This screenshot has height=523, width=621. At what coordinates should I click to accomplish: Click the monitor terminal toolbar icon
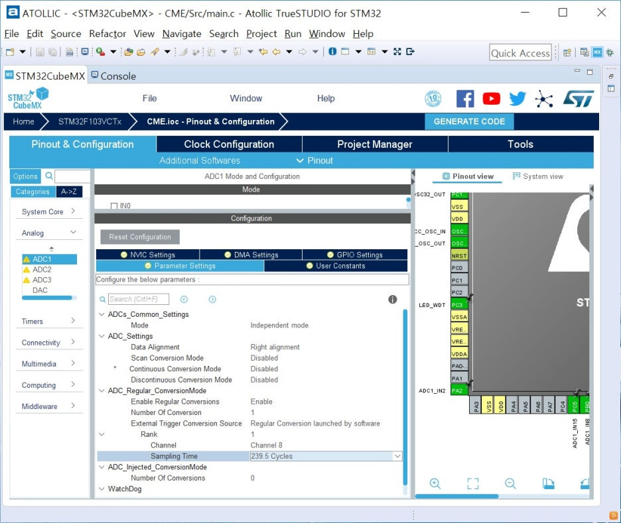coord(85,52)
